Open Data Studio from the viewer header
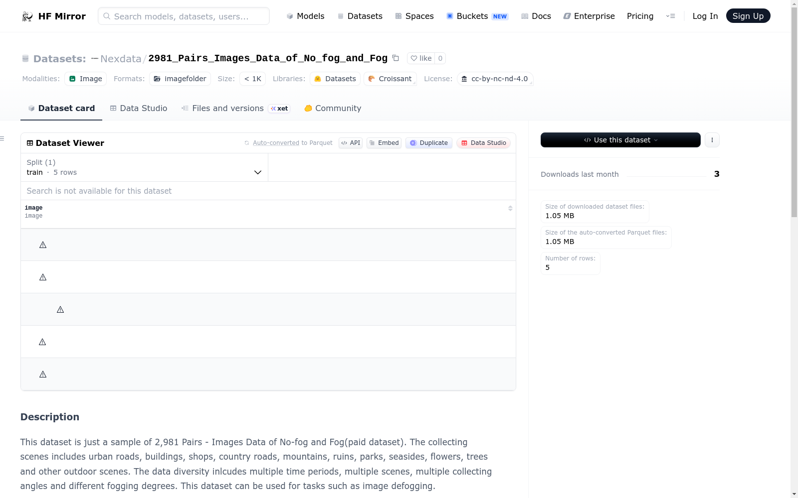Viewport: 798px width, 498px height. pyautogui.click(x=483, y=143)
